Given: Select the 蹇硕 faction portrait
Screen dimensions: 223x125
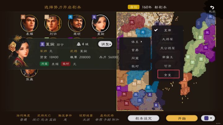Looking at the screenshot, I should coord(77,23).
